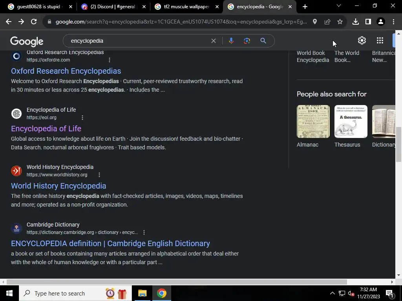The width and height of the screenshot is (402, 301).
Task: Open Oxford Research Encyclopedias link
Action: point(66,71)
